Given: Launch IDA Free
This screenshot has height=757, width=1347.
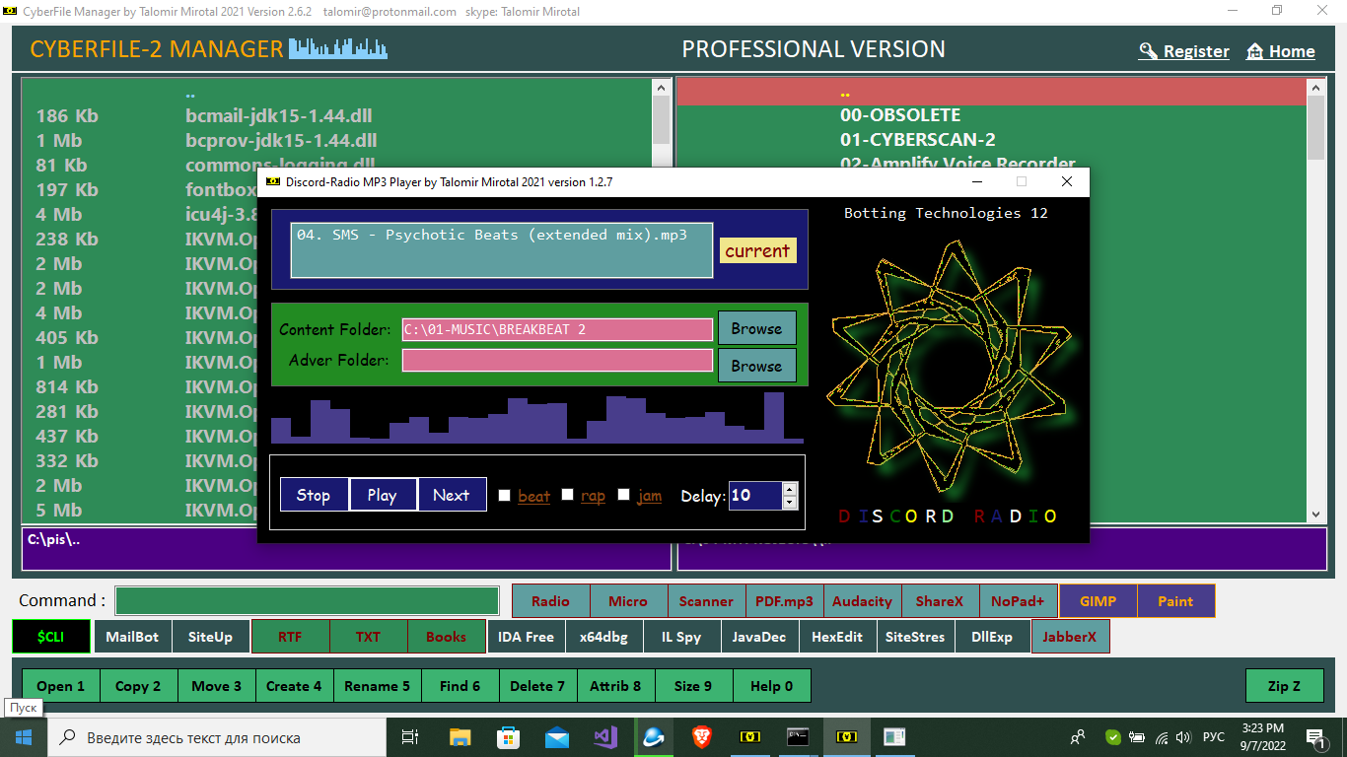Looking at the screenshot, I should (x=526, y=637).
